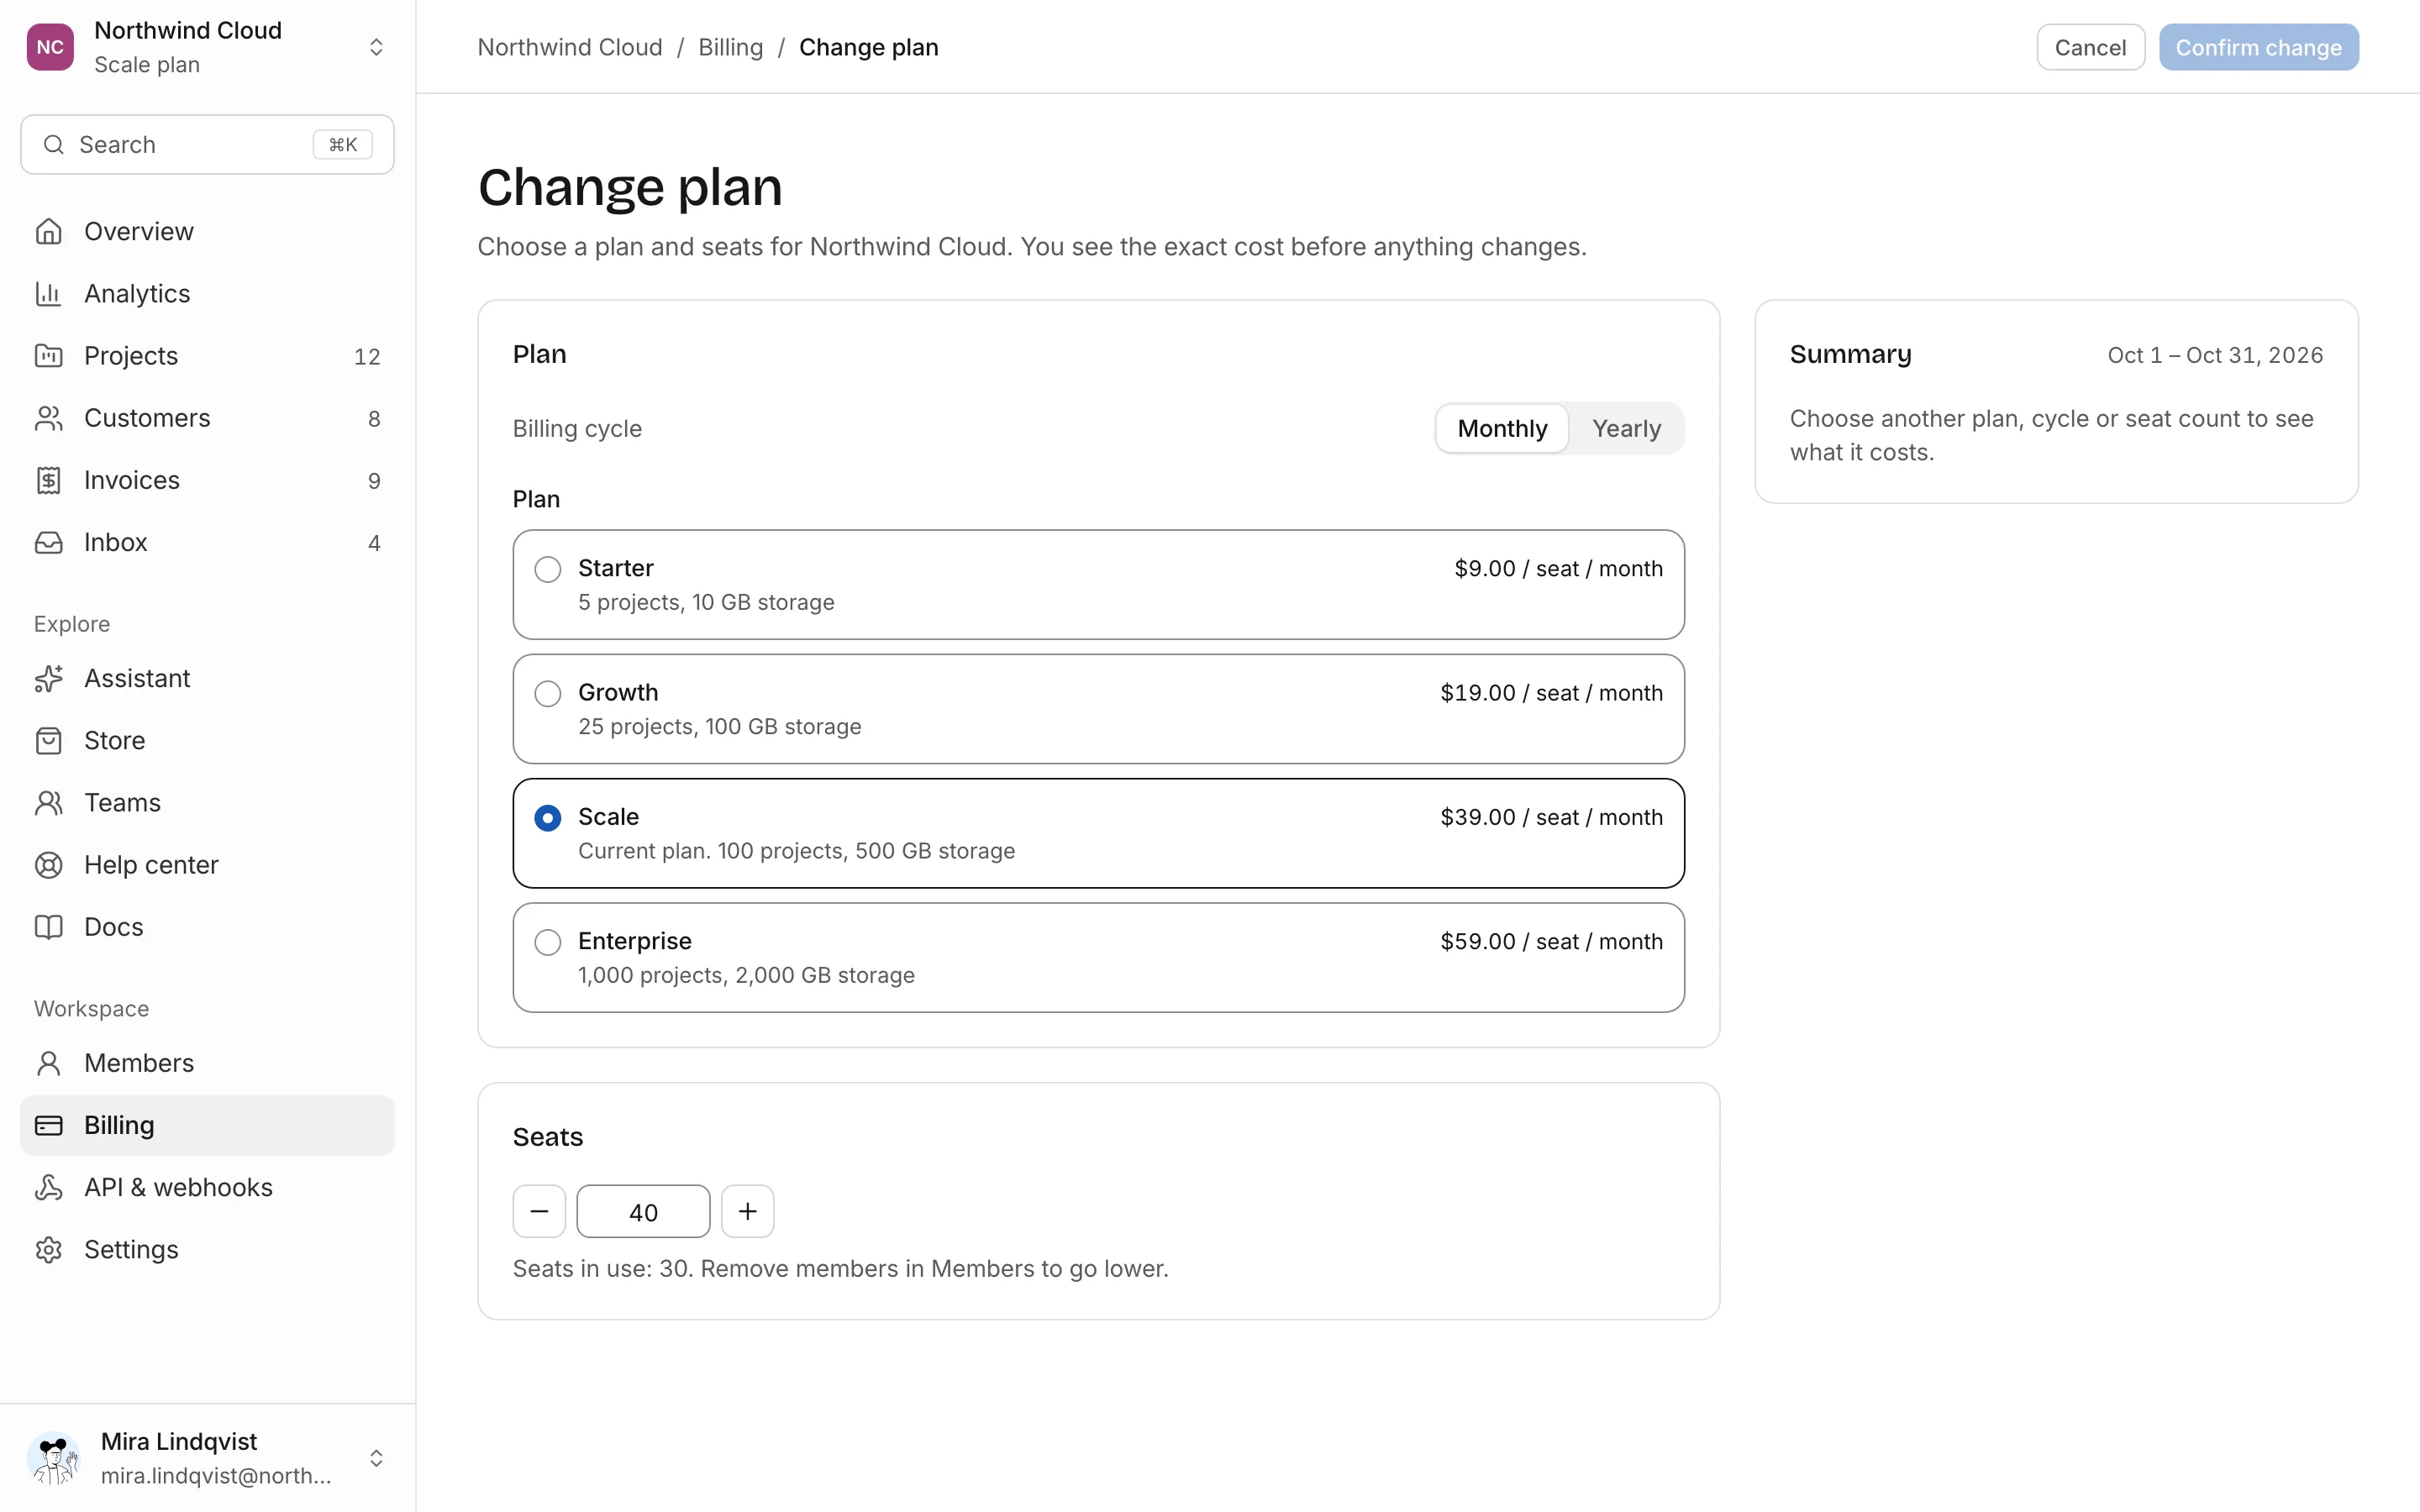Increase seats with the plus button
Image resolution: width=2420 pixels, height=1512 pixels.
pos(747,1211)
